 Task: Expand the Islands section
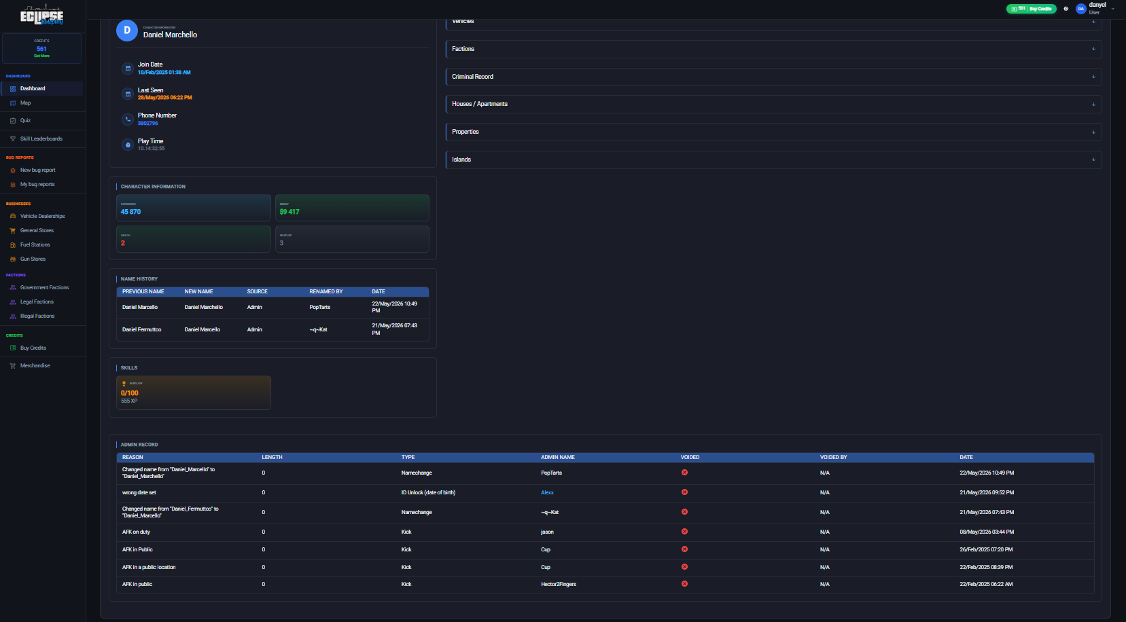point(773,160)
